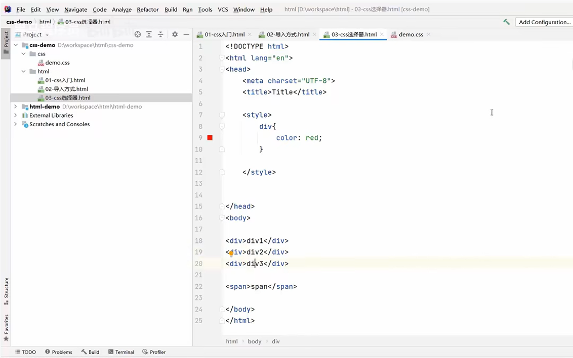Open the Tools menu
The height and width of the screenshot is (358, 573).
tap(205, 10)
